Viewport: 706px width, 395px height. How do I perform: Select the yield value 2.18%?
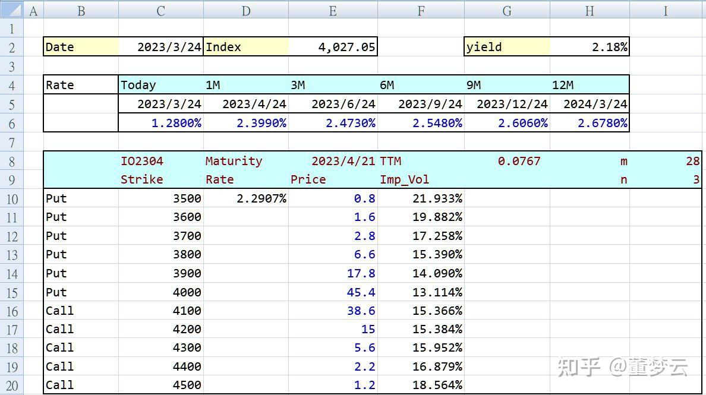pyautogui.click(x=590, y=47)
